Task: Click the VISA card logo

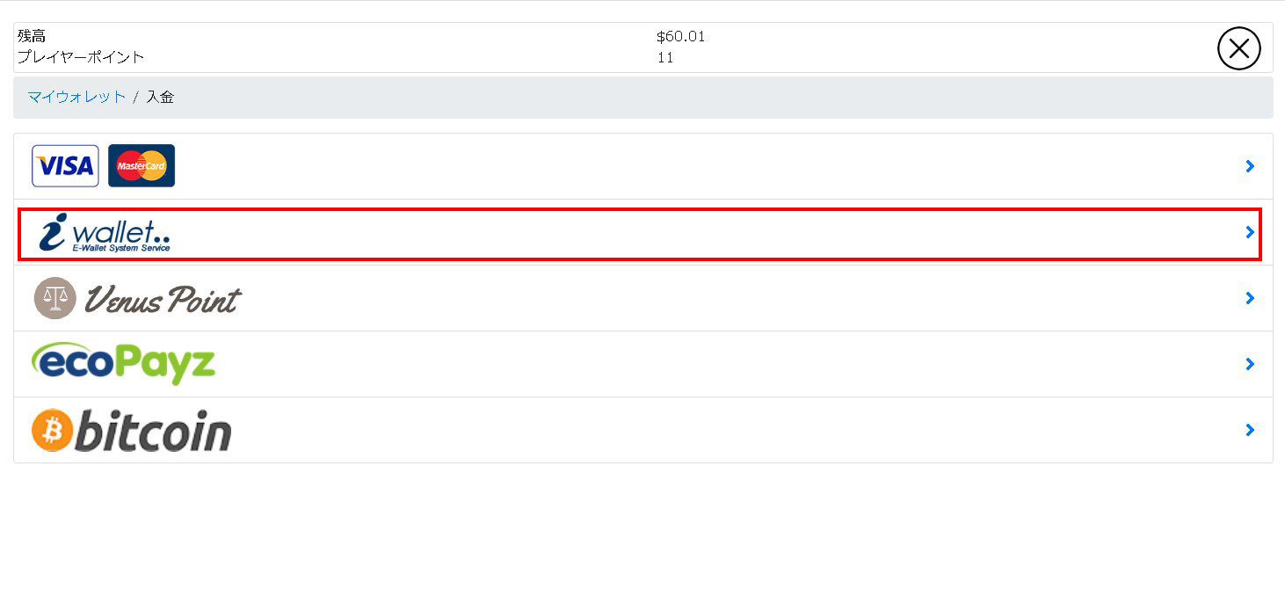Action: tap(65, 166)
